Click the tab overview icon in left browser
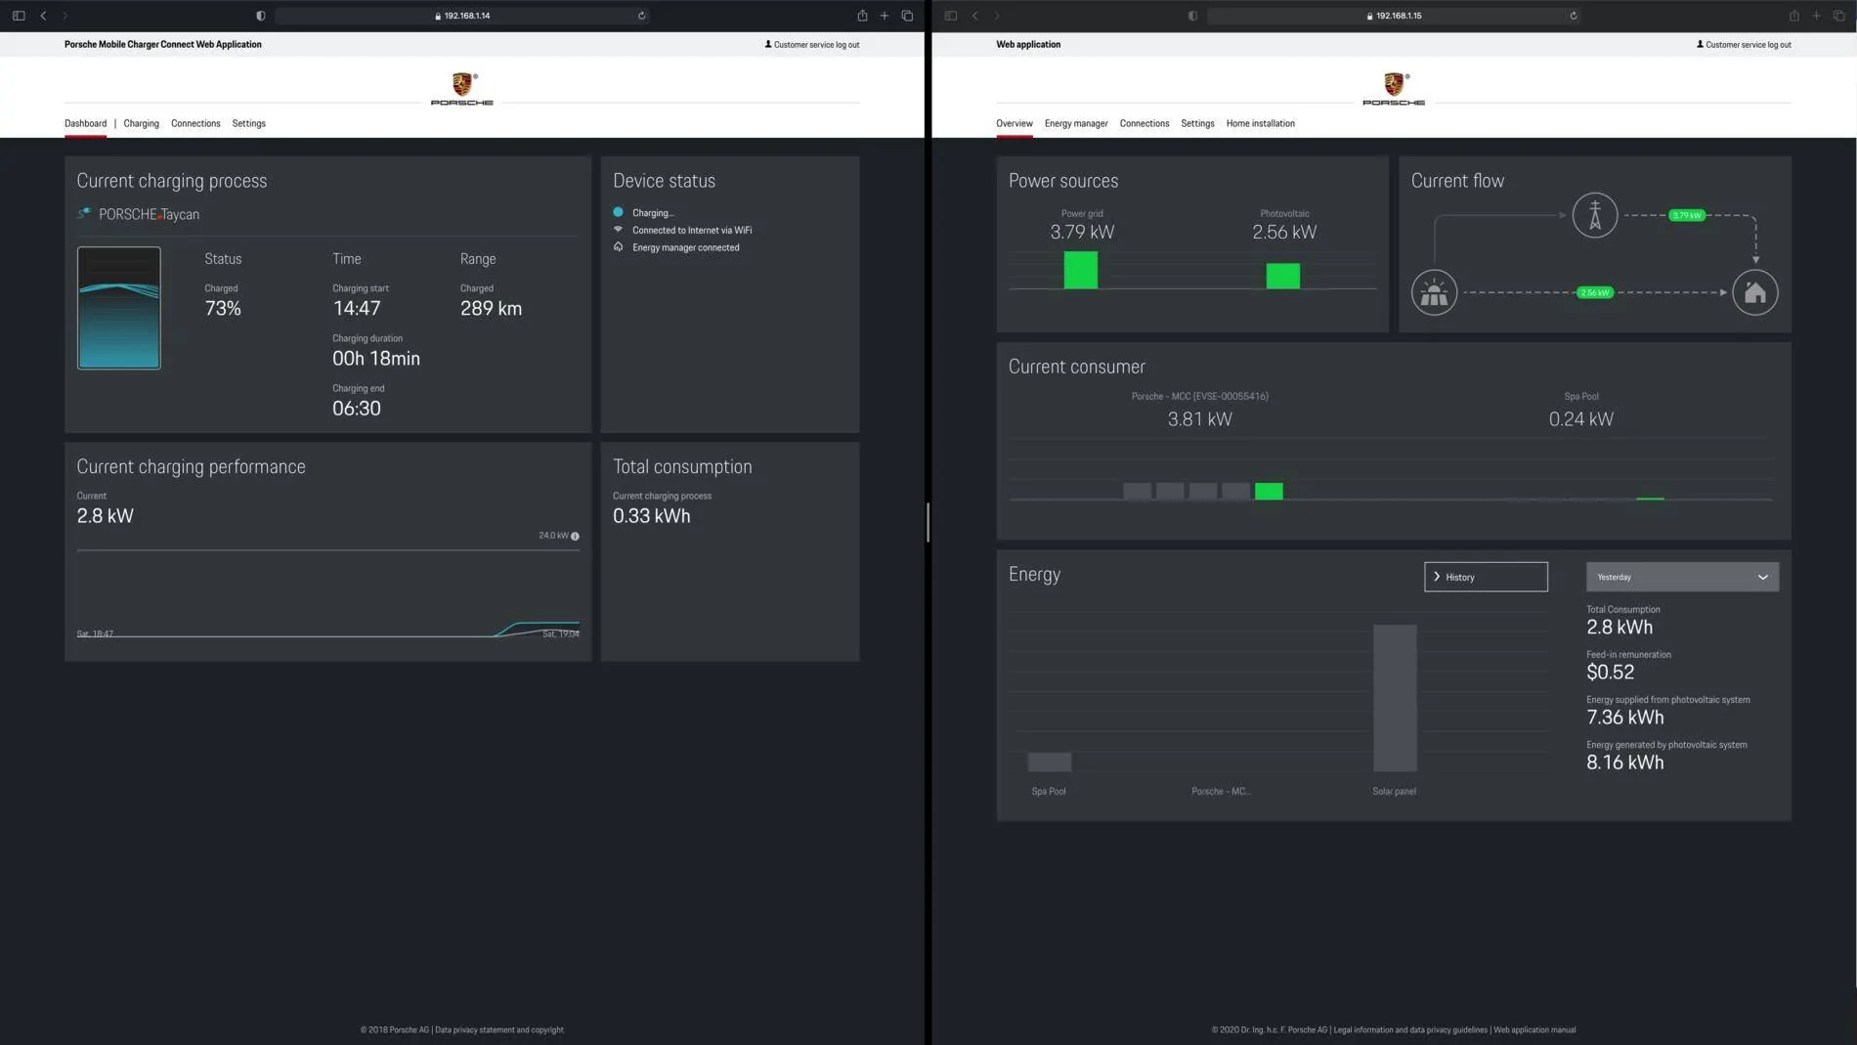Viewport: 1857px width, 1045px height. (907, 16)
